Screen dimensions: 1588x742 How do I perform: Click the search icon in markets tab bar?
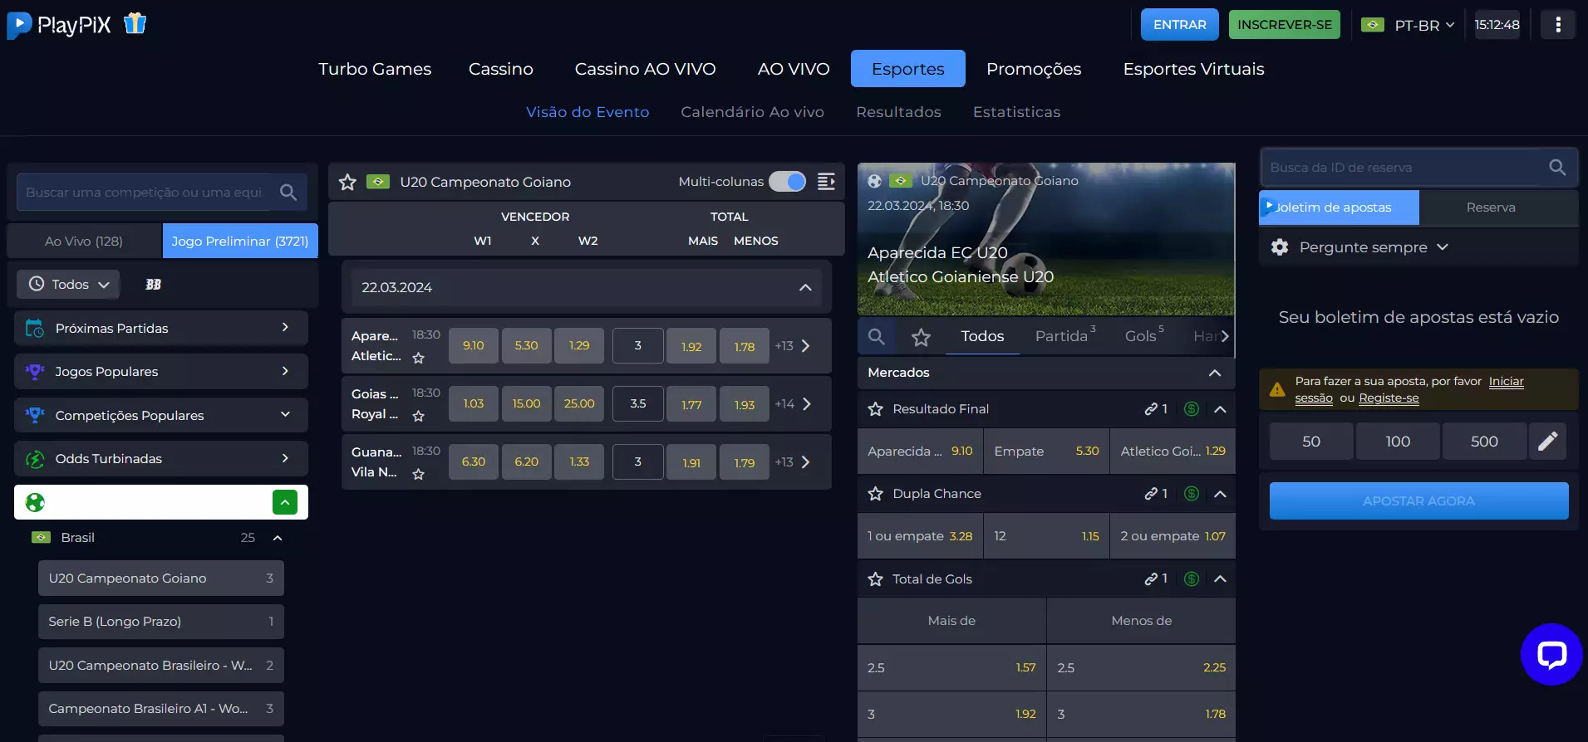coord(876,336)
